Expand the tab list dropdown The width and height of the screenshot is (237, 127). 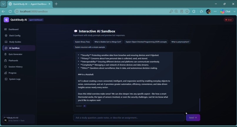(3, 4)
